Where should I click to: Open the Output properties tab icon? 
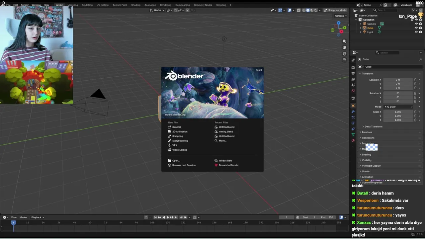coord(353,73)
